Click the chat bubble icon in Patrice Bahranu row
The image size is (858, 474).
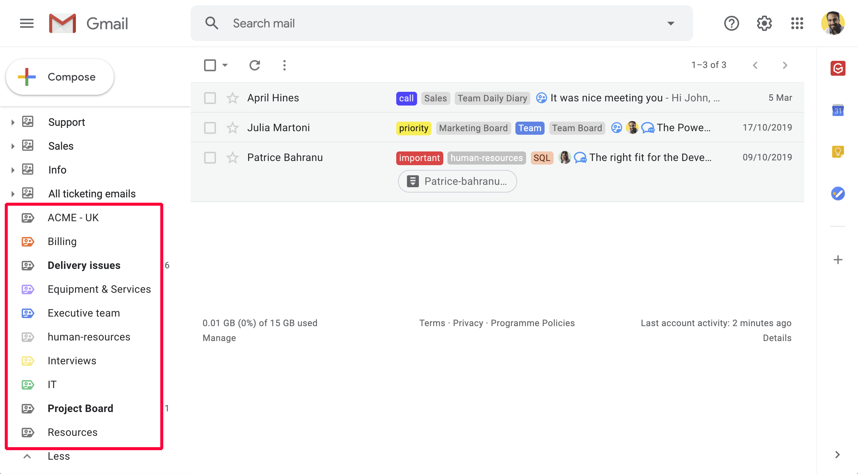pyautogui.click(x=580, y=157)
